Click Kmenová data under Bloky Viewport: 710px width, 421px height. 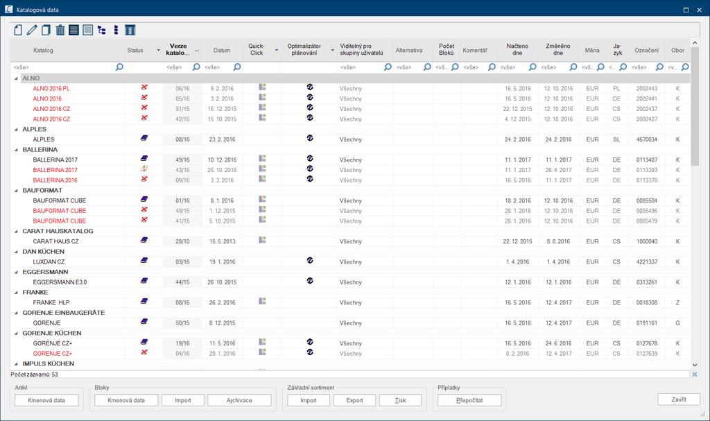(x=126, y=400)
